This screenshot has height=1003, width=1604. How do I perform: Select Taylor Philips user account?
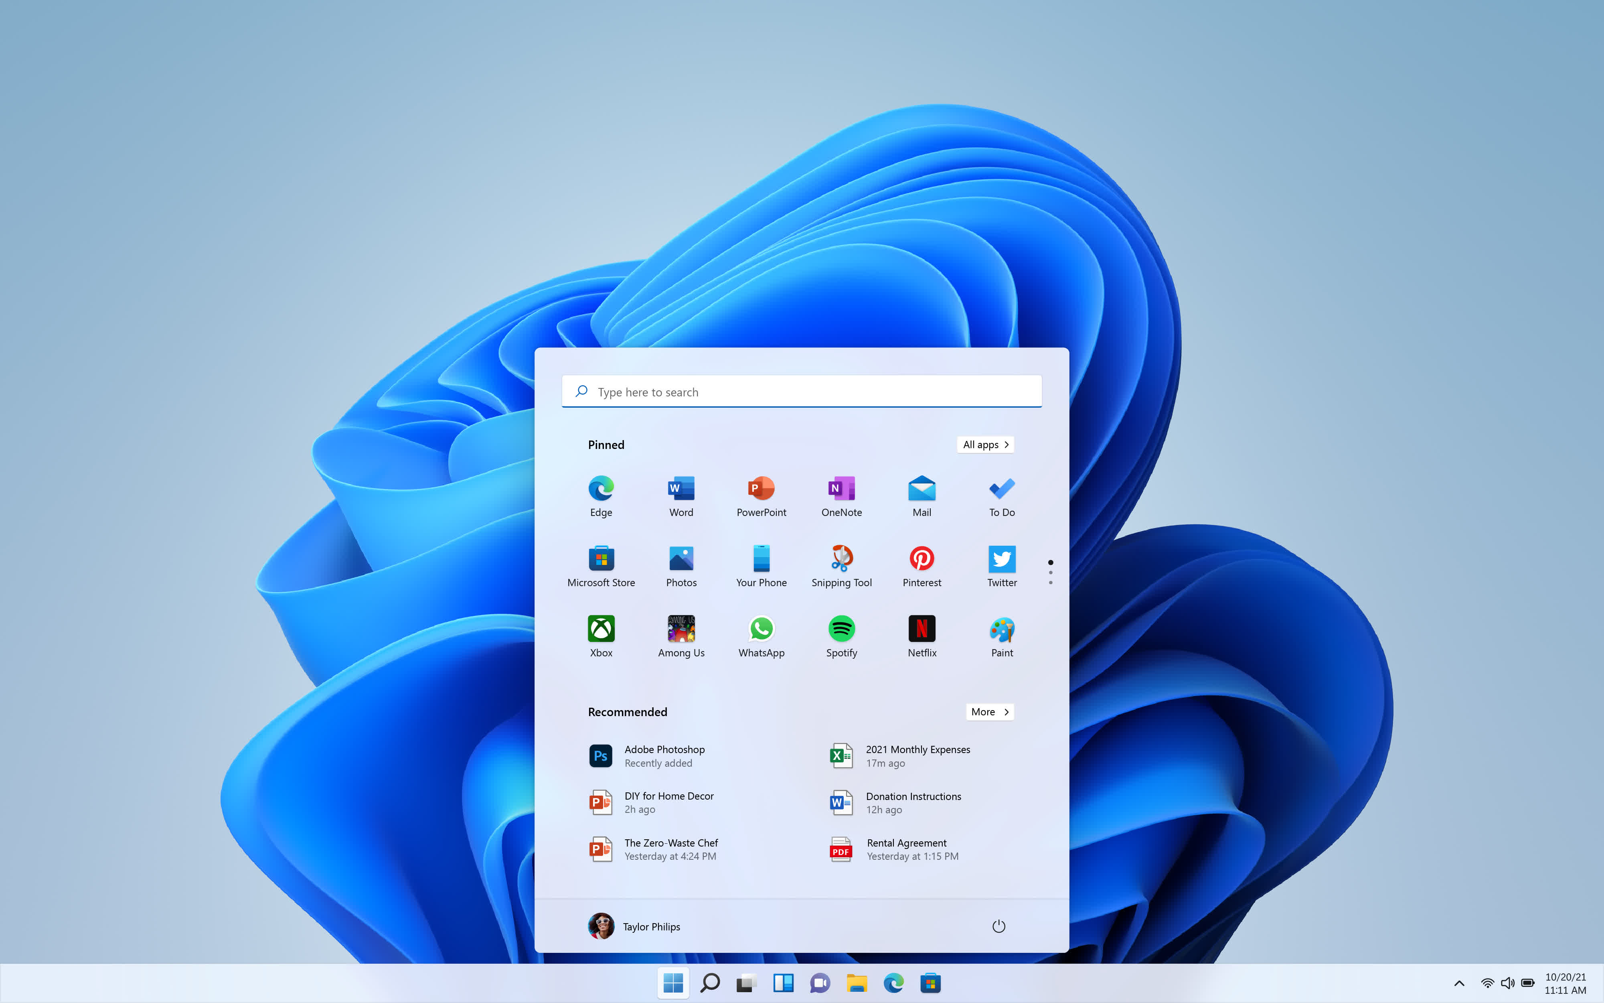(634, 926)
